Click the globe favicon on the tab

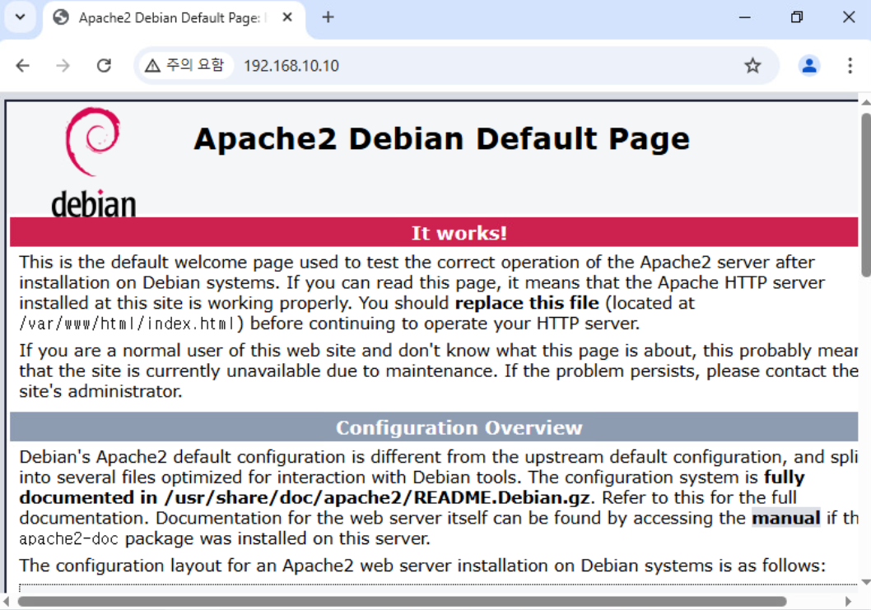click(61, 17)
